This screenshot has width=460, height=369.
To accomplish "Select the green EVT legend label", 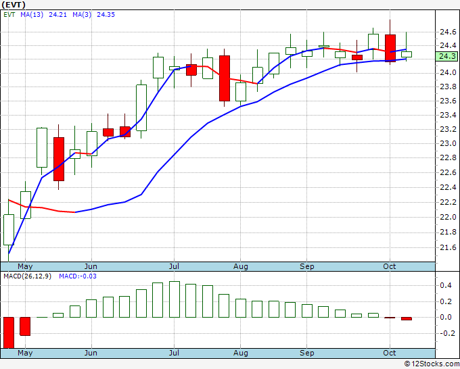I will click(9, 15).
